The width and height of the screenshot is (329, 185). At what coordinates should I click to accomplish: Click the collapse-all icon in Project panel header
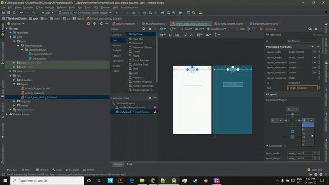(94, 24)
